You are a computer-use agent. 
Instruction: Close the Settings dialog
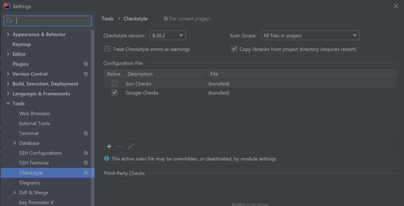396,6
